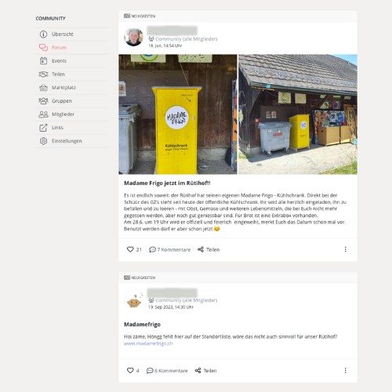Open the www.madamefrigo.ch link
Image resolution: width=392 pixels, height=392 pixels.
click(x=148, y=343)
